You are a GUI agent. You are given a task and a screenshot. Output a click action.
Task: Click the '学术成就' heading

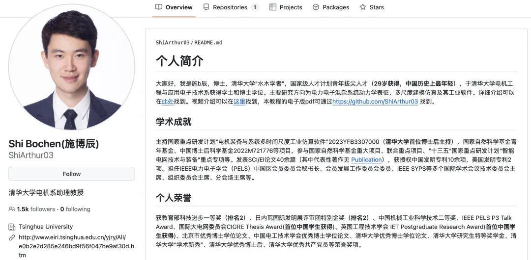174,122
